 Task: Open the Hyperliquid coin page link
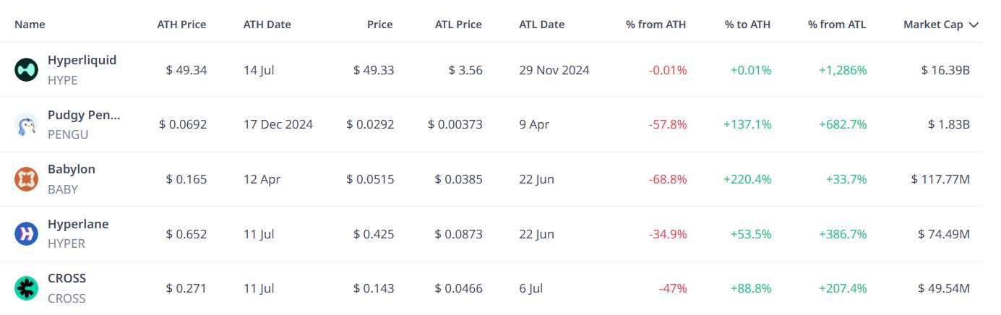[x=82, y=60]
